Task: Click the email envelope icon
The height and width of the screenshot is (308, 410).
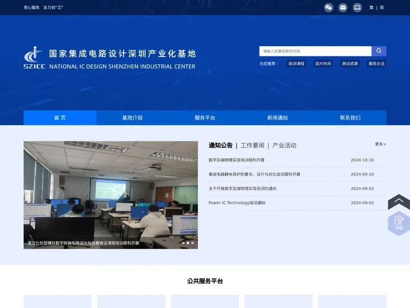Action: (343, 7)
